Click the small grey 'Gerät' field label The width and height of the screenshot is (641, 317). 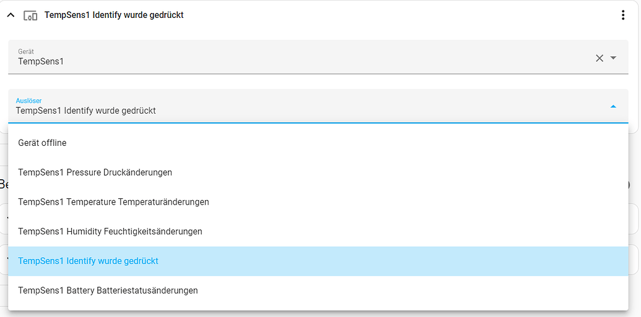26,51
